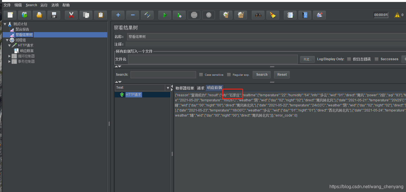The width and height of the screenshot is (406, 192).
Task: Open the 选项 menu
Action: coord(55,5)
